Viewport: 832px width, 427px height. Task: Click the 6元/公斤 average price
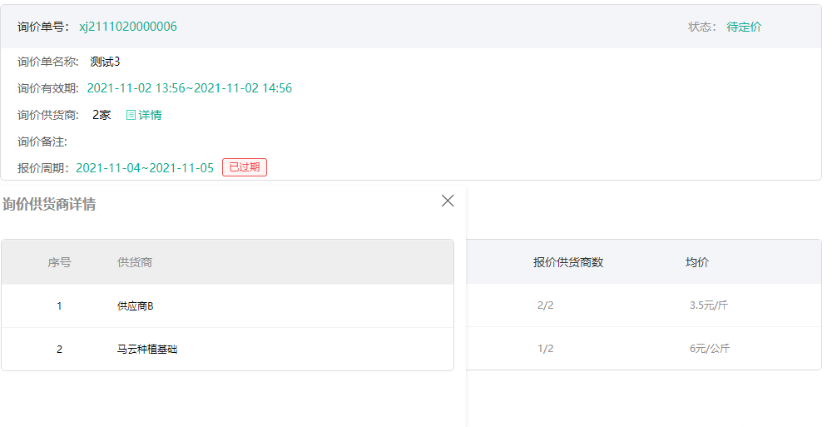(x=710, y=349)
